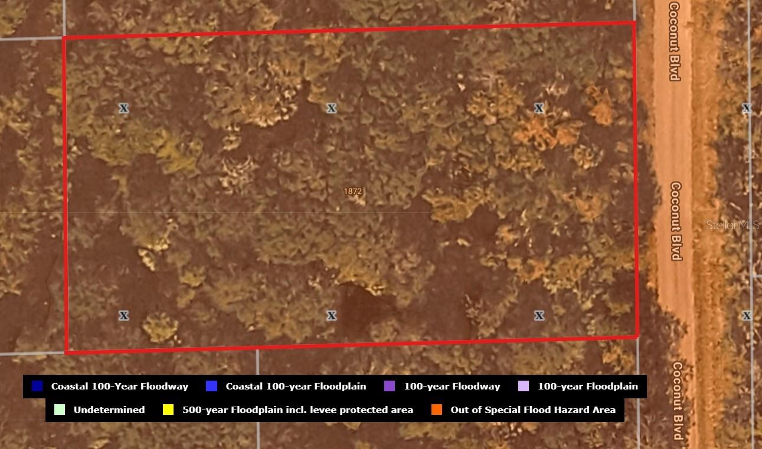Click the X zone marker in parcel's northeast area
Viewport: 762px width, 449px height.
point(539,108)
